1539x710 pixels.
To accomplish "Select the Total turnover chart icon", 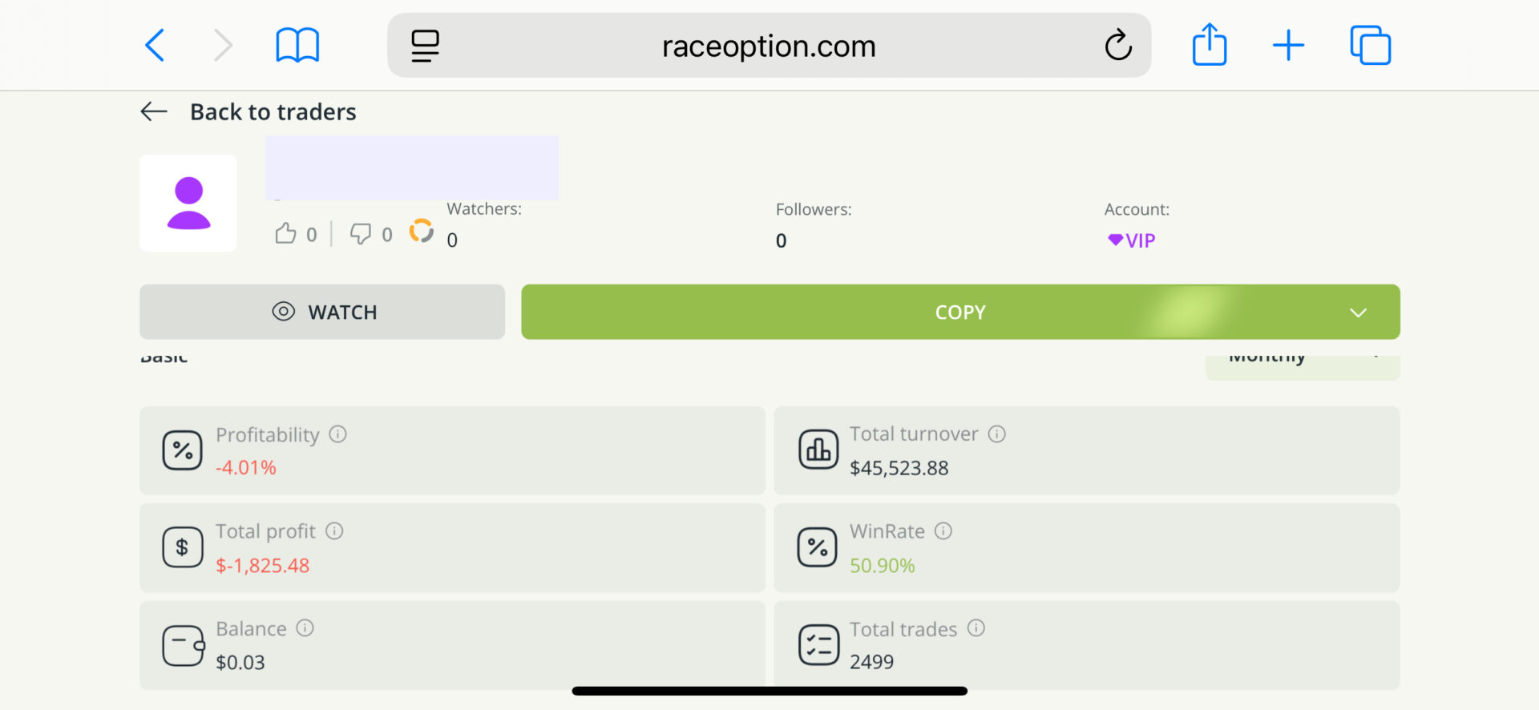I will [818, 449].
